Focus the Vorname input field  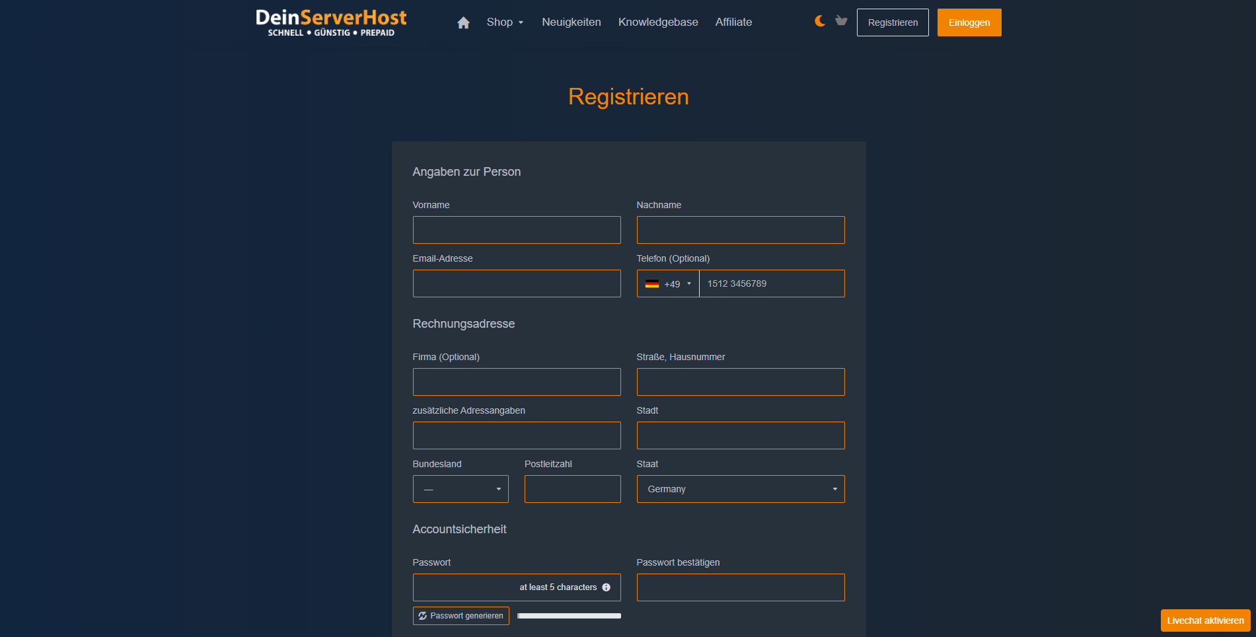(x=516, y=230)
